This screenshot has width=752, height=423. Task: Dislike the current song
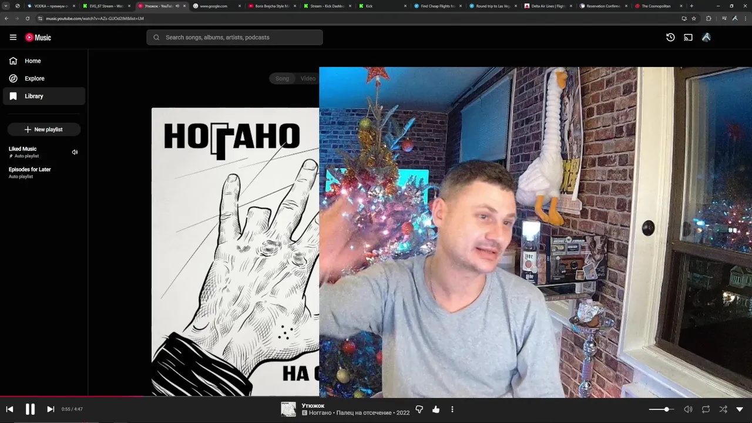click(x=419, y=409)
